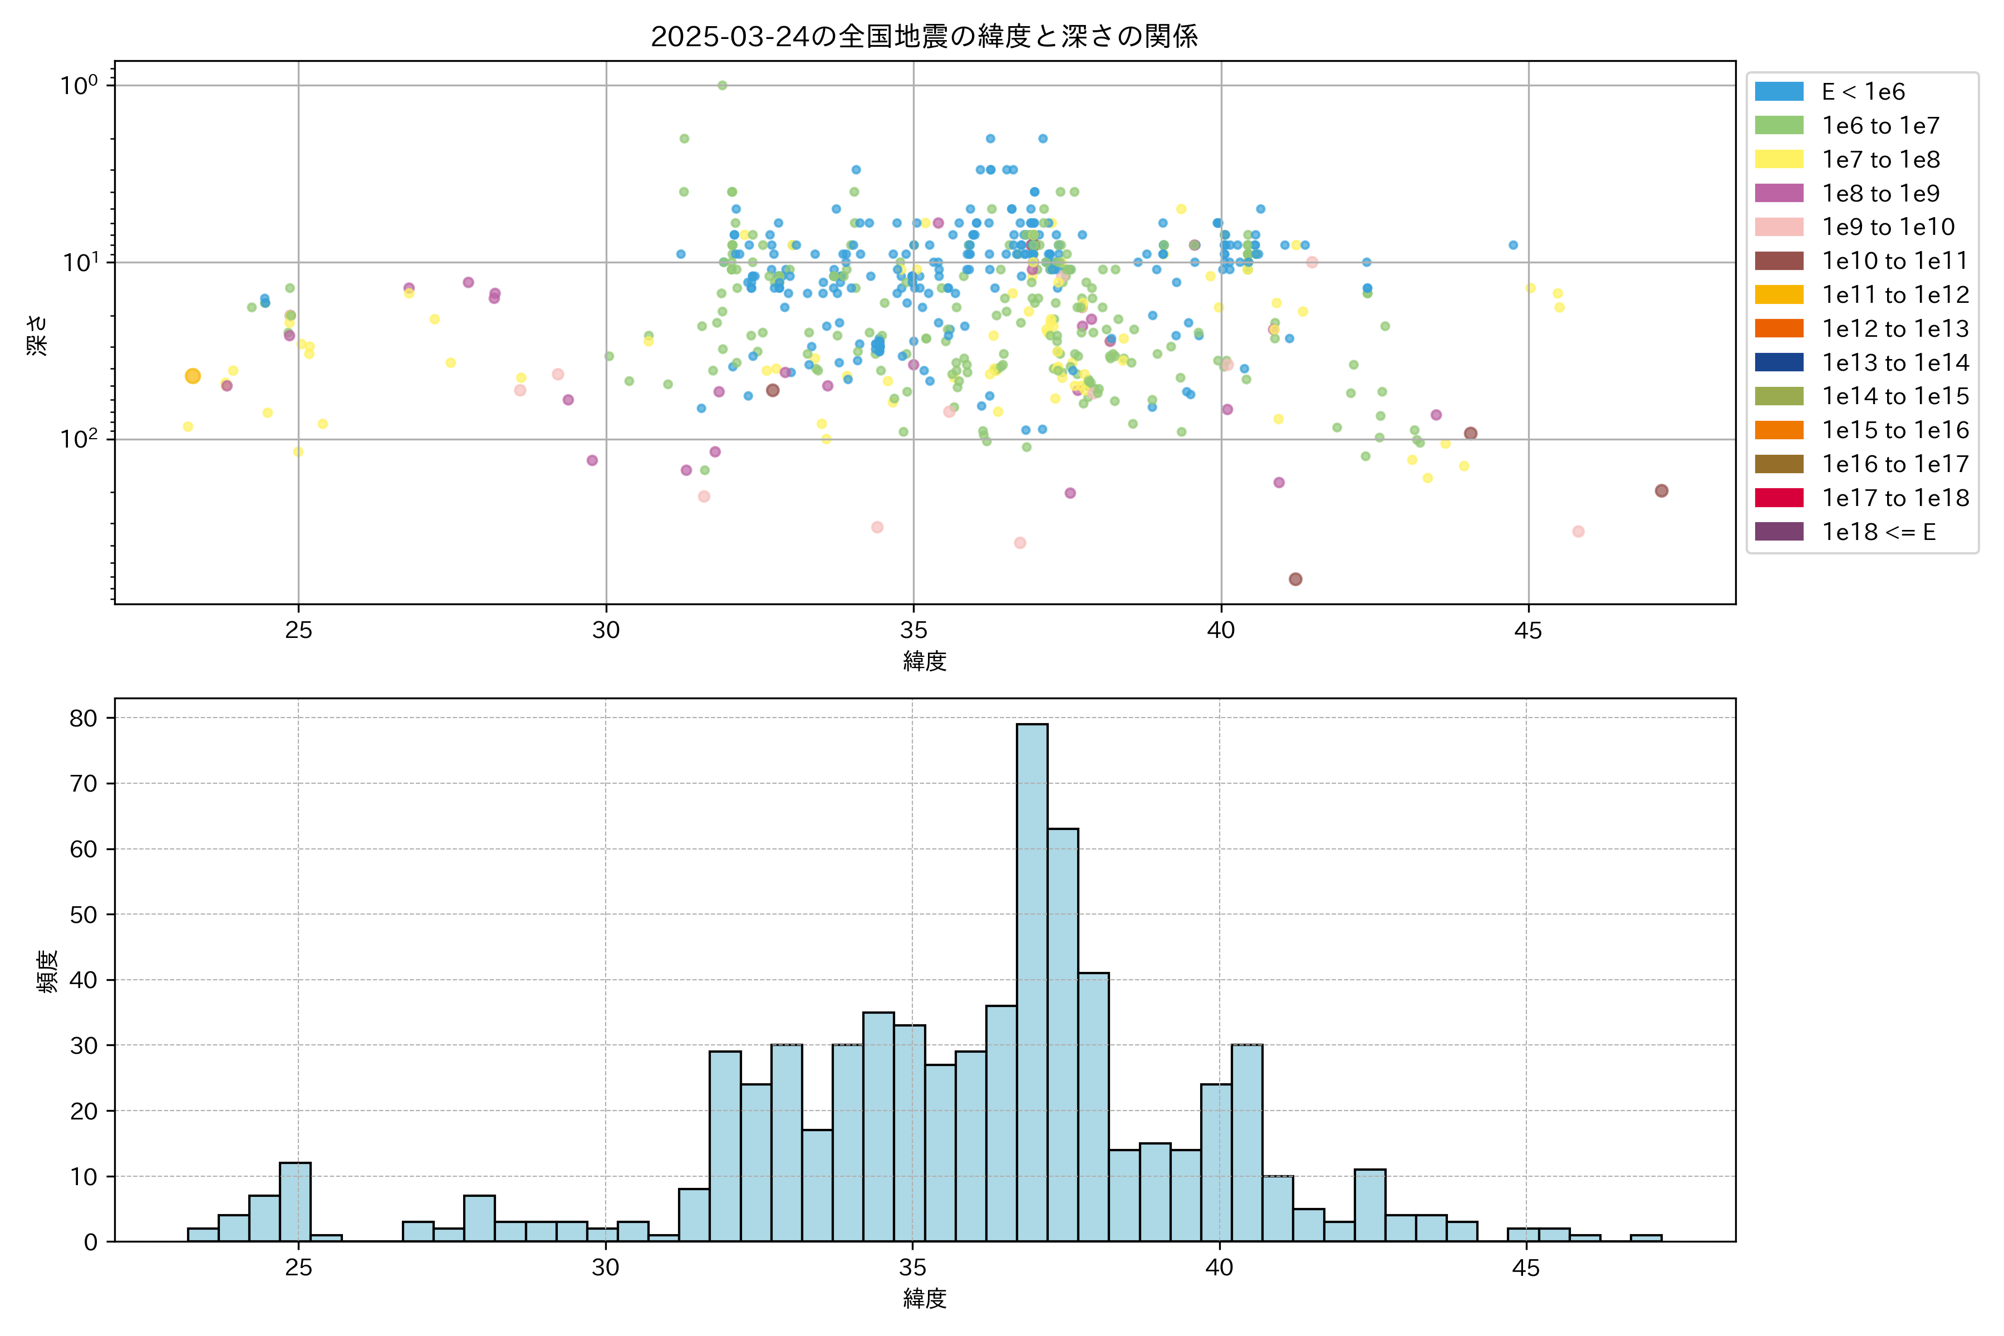
Task: Click the topmost green scatter point at depth 10⁰
Action: (x=721, y=85)
